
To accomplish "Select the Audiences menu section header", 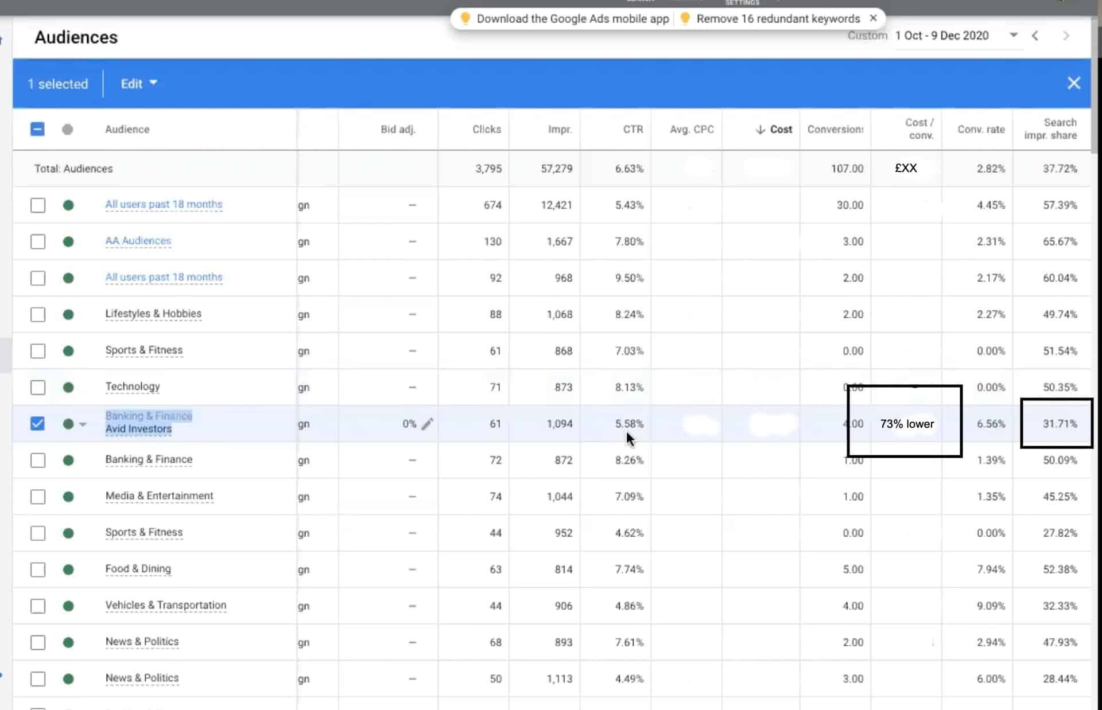I will click(x=75, y=37).
